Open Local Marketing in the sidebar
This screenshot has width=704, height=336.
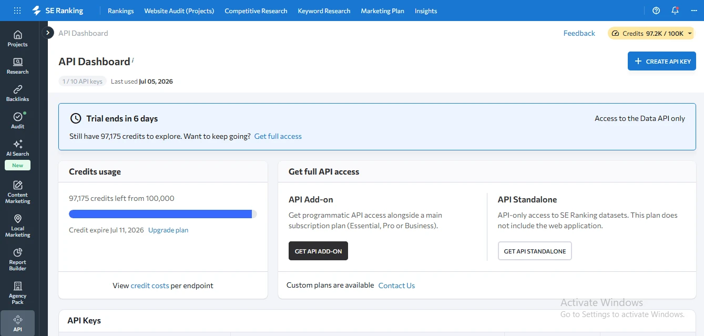point(17,226)
